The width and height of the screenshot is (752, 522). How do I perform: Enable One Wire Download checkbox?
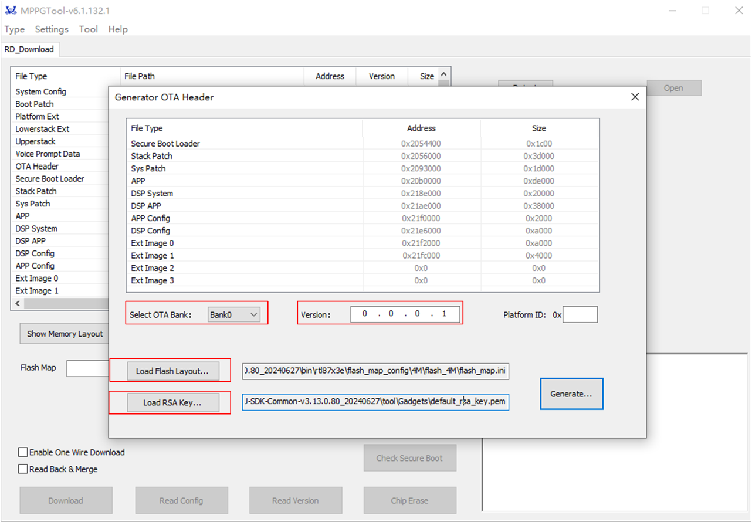tap(23, 452)
